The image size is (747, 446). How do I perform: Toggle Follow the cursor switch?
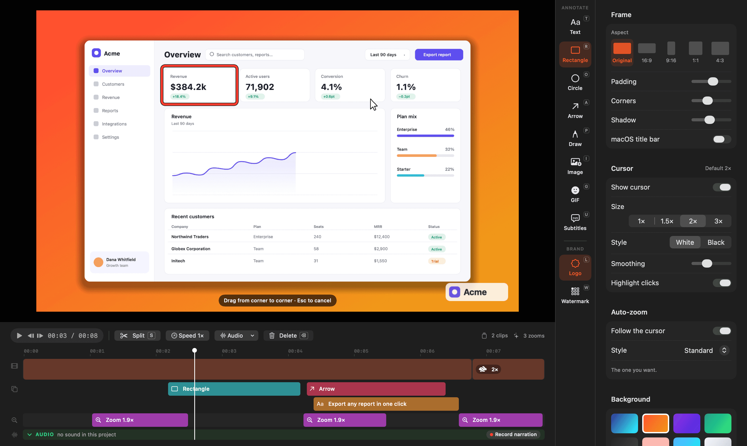click(722, 331)
